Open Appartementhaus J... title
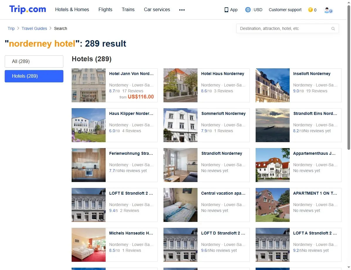This screenshot has width=351, height=270. coord(314,153)
